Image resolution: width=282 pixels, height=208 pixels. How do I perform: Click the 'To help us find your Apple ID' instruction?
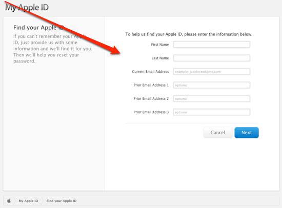tap(189, 34)
